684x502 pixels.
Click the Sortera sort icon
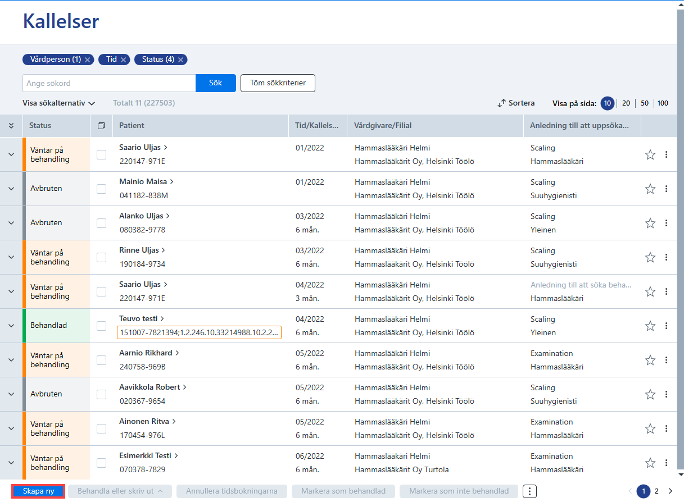tap(502, 103)
